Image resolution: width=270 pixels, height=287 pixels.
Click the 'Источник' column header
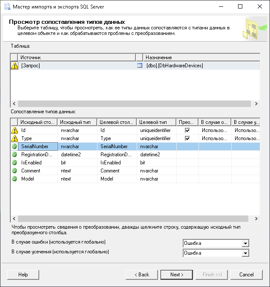pos(77,57)
